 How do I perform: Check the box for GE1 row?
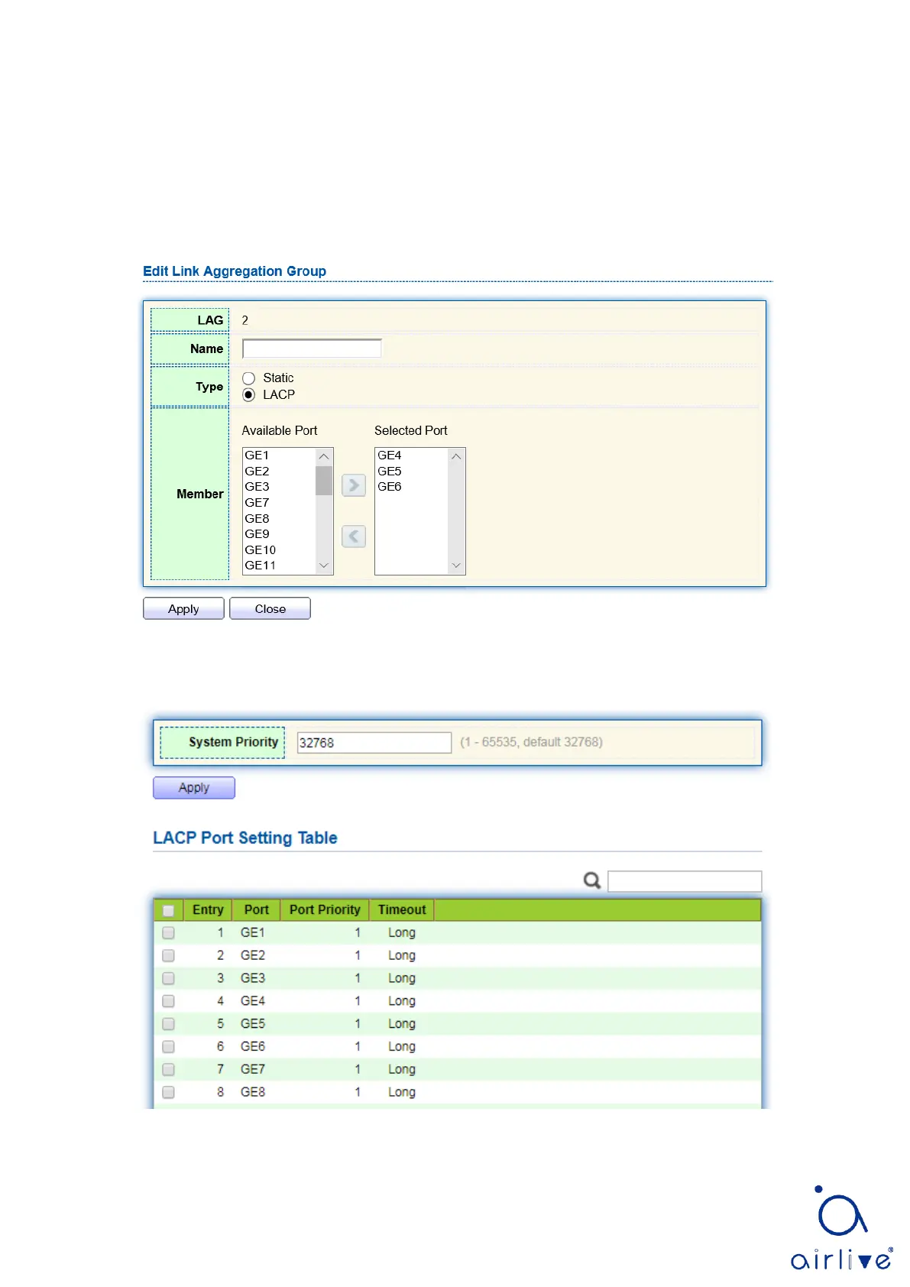[x=169, y=932]
